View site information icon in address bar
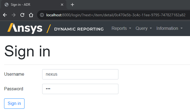This screenshot has height=112, width=190. tap(42, 15)
